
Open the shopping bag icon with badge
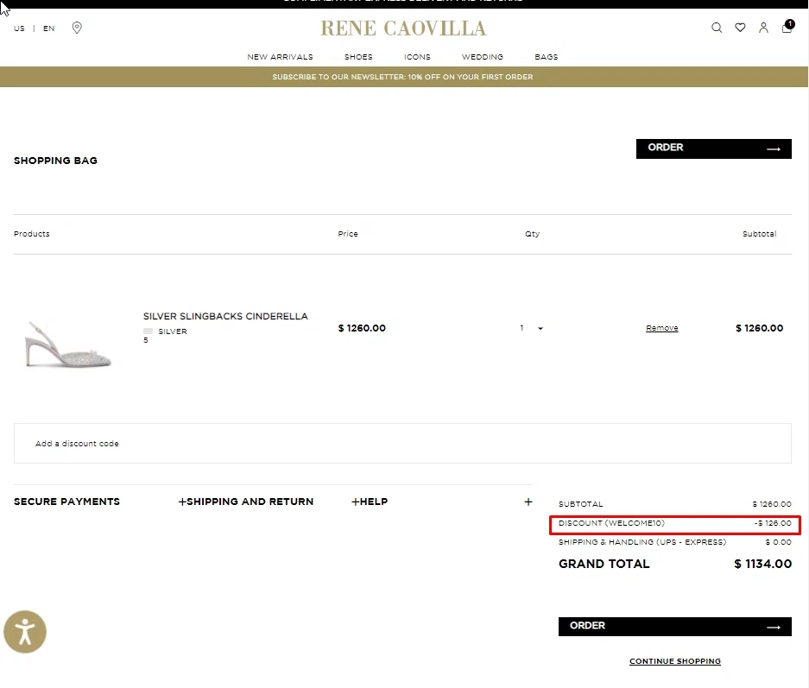787,26
